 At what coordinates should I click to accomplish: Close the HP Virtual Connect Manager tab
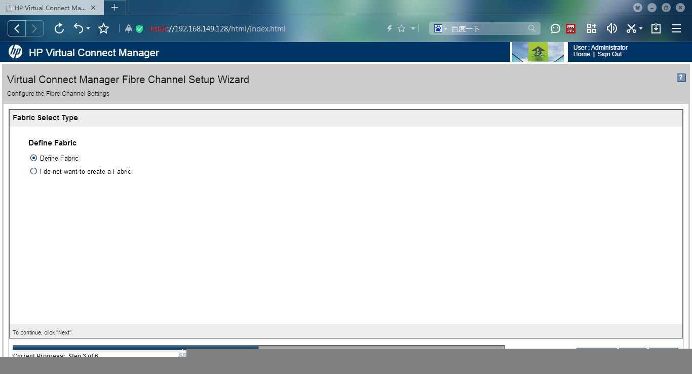coord(93,8)
